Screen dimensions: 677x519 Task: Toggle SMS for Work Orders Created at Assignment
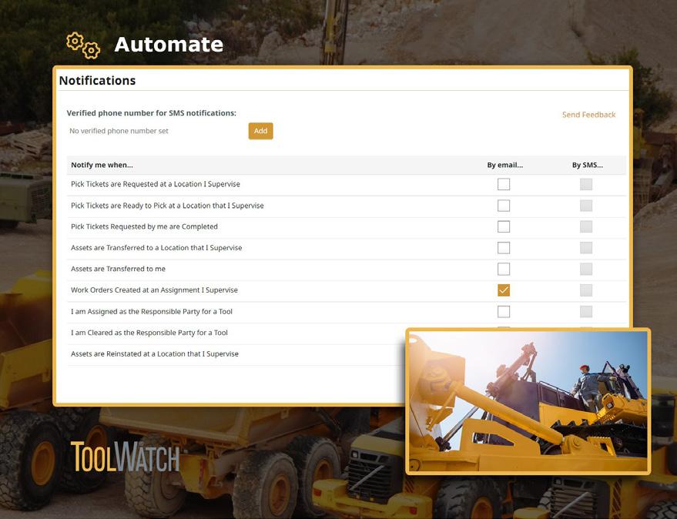[x=586, y=290]
